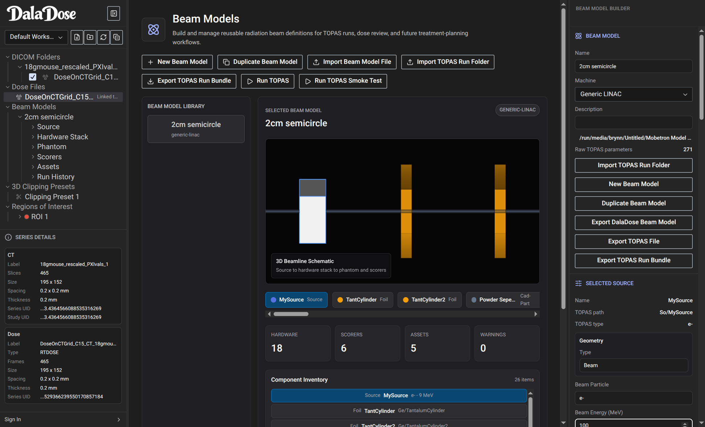This screenshot has width=705, height=427.
Task: Click New Beam Model in the builder panel
Action: click(x=634, y=184)
